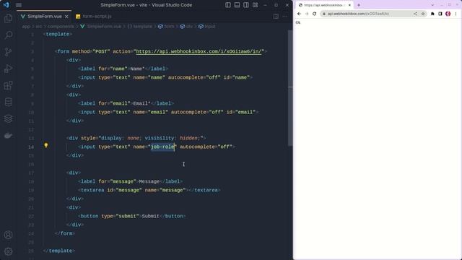
Task: Click the webhookinbox URL in the form action
Action: click(199, 51)
